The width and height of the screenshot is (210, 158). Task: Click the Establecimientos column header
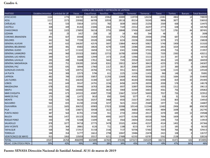pyautogui.click(x=42, y=13)
